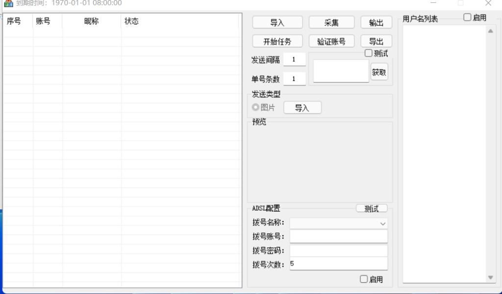Select the 图片 radio button

pyautogui.click(x=255, y=107)
